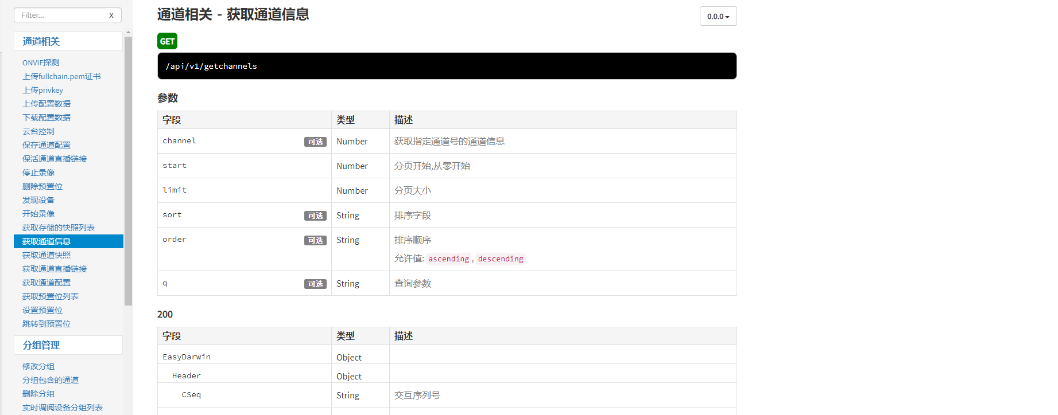Open 获取存储的快照列表 link
1058x415 pixels.
pyautogui.click(x=59, y=228)
